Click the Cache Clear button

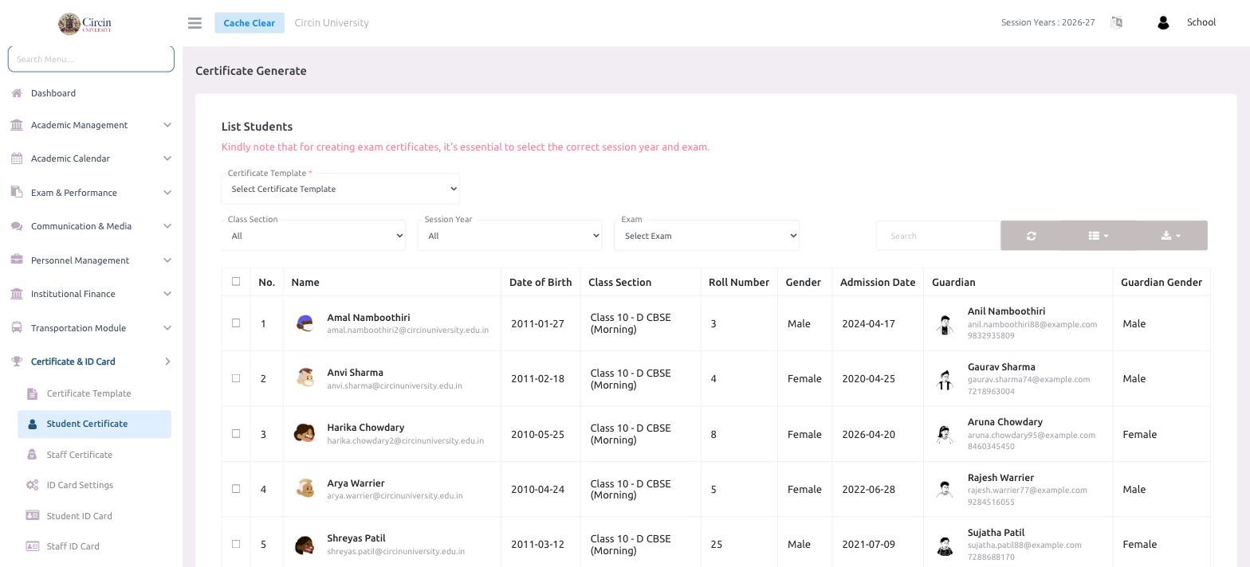[x=249, y=23]
